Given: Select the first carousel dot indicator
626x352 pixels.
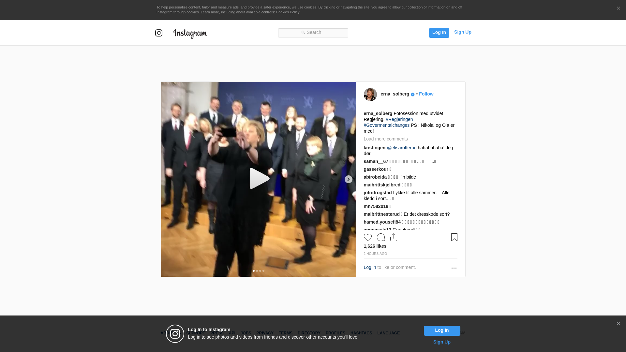Looking at the screenshot, I should (254, 271).
